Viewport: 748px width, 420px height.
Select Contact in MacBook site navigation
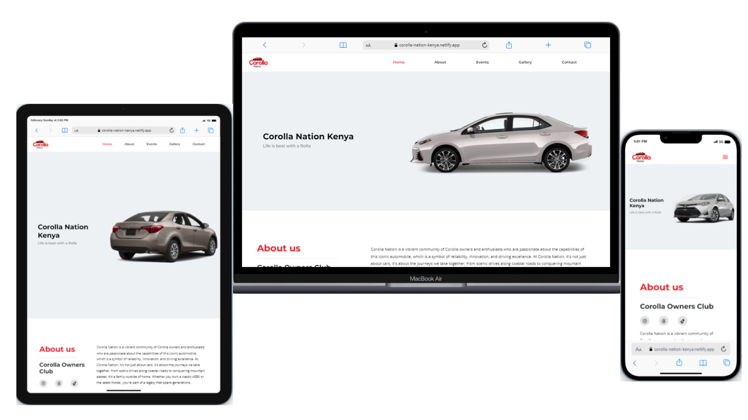point(569,62)
